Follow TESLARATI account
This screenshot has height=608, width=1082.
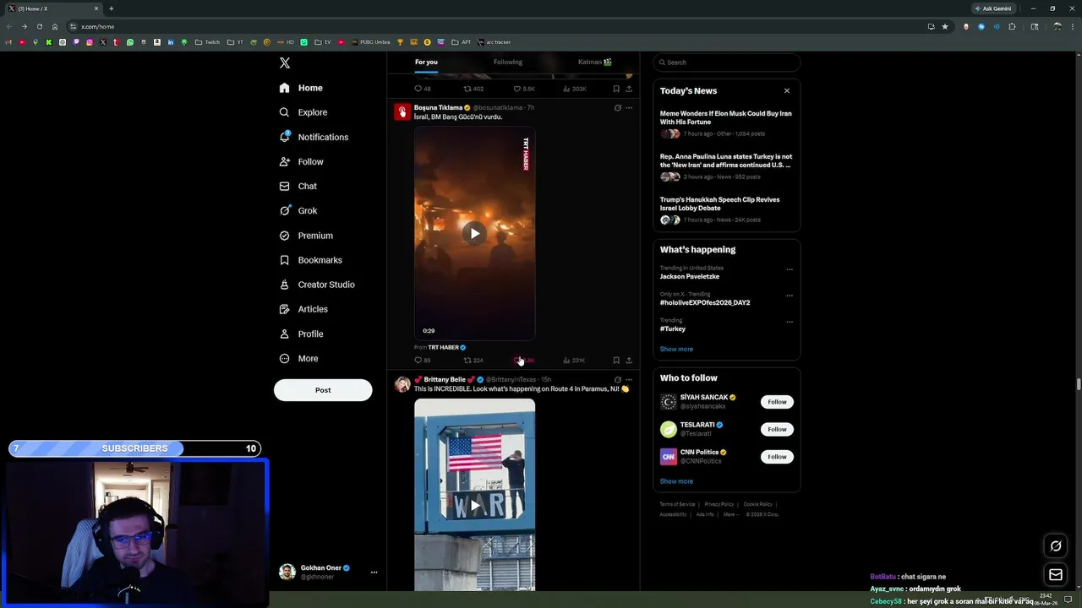[777, 429]
